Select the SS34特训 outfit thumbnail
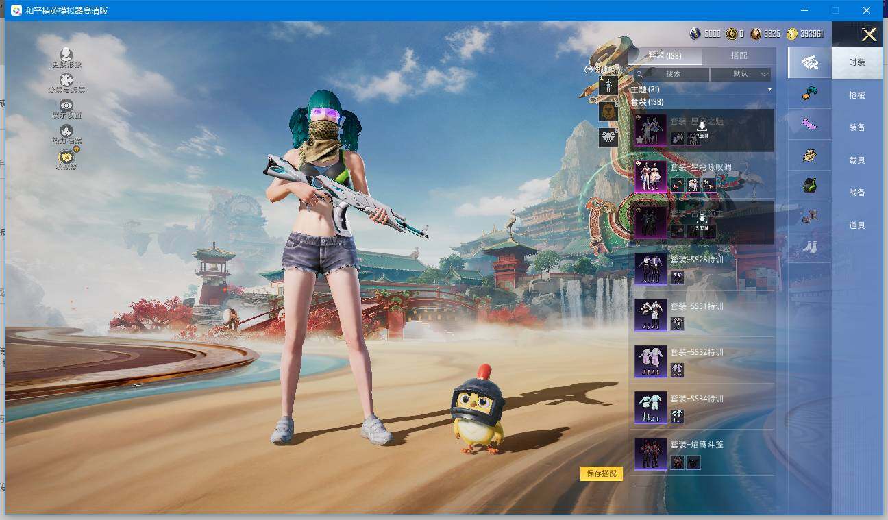888x520 pixels. click(650, 407)
